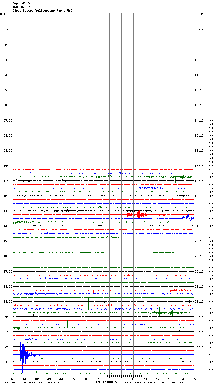Select the 05:00 MST time label
This screenshot has height=386, width=214.
pos(8,90)
